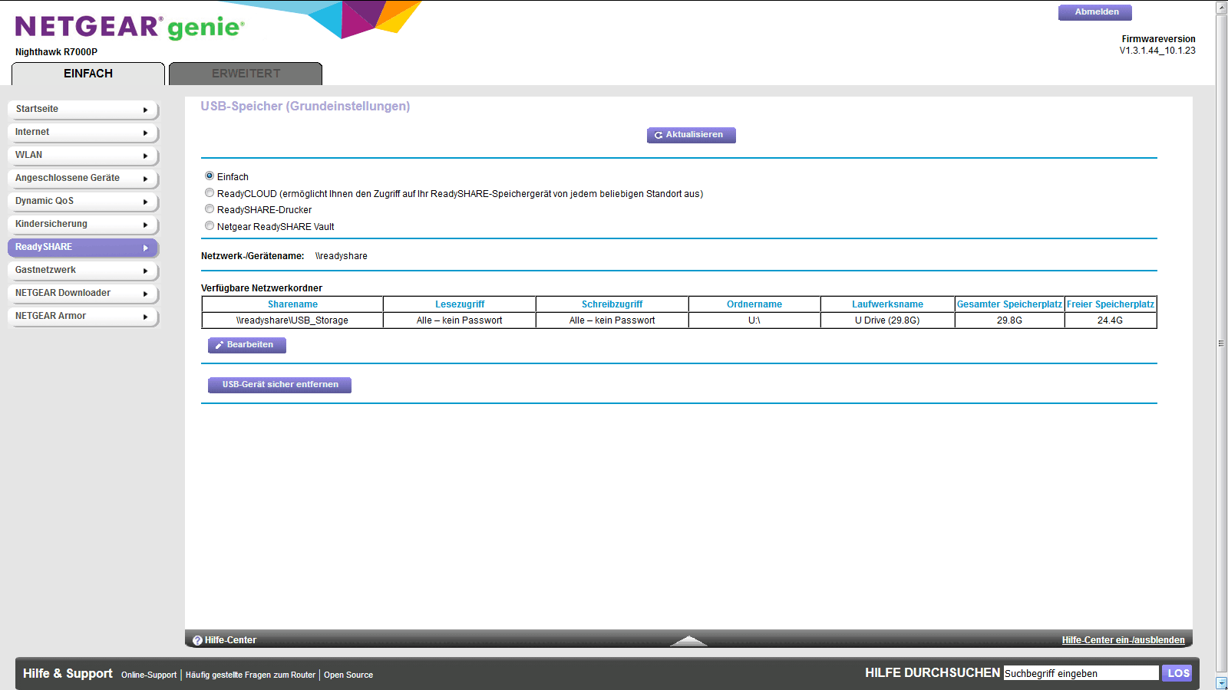Image resolution: width=1228 pixels, height=690 pixels.
Task: Open the Kindersicherung menu item
Action: point(83,224)
